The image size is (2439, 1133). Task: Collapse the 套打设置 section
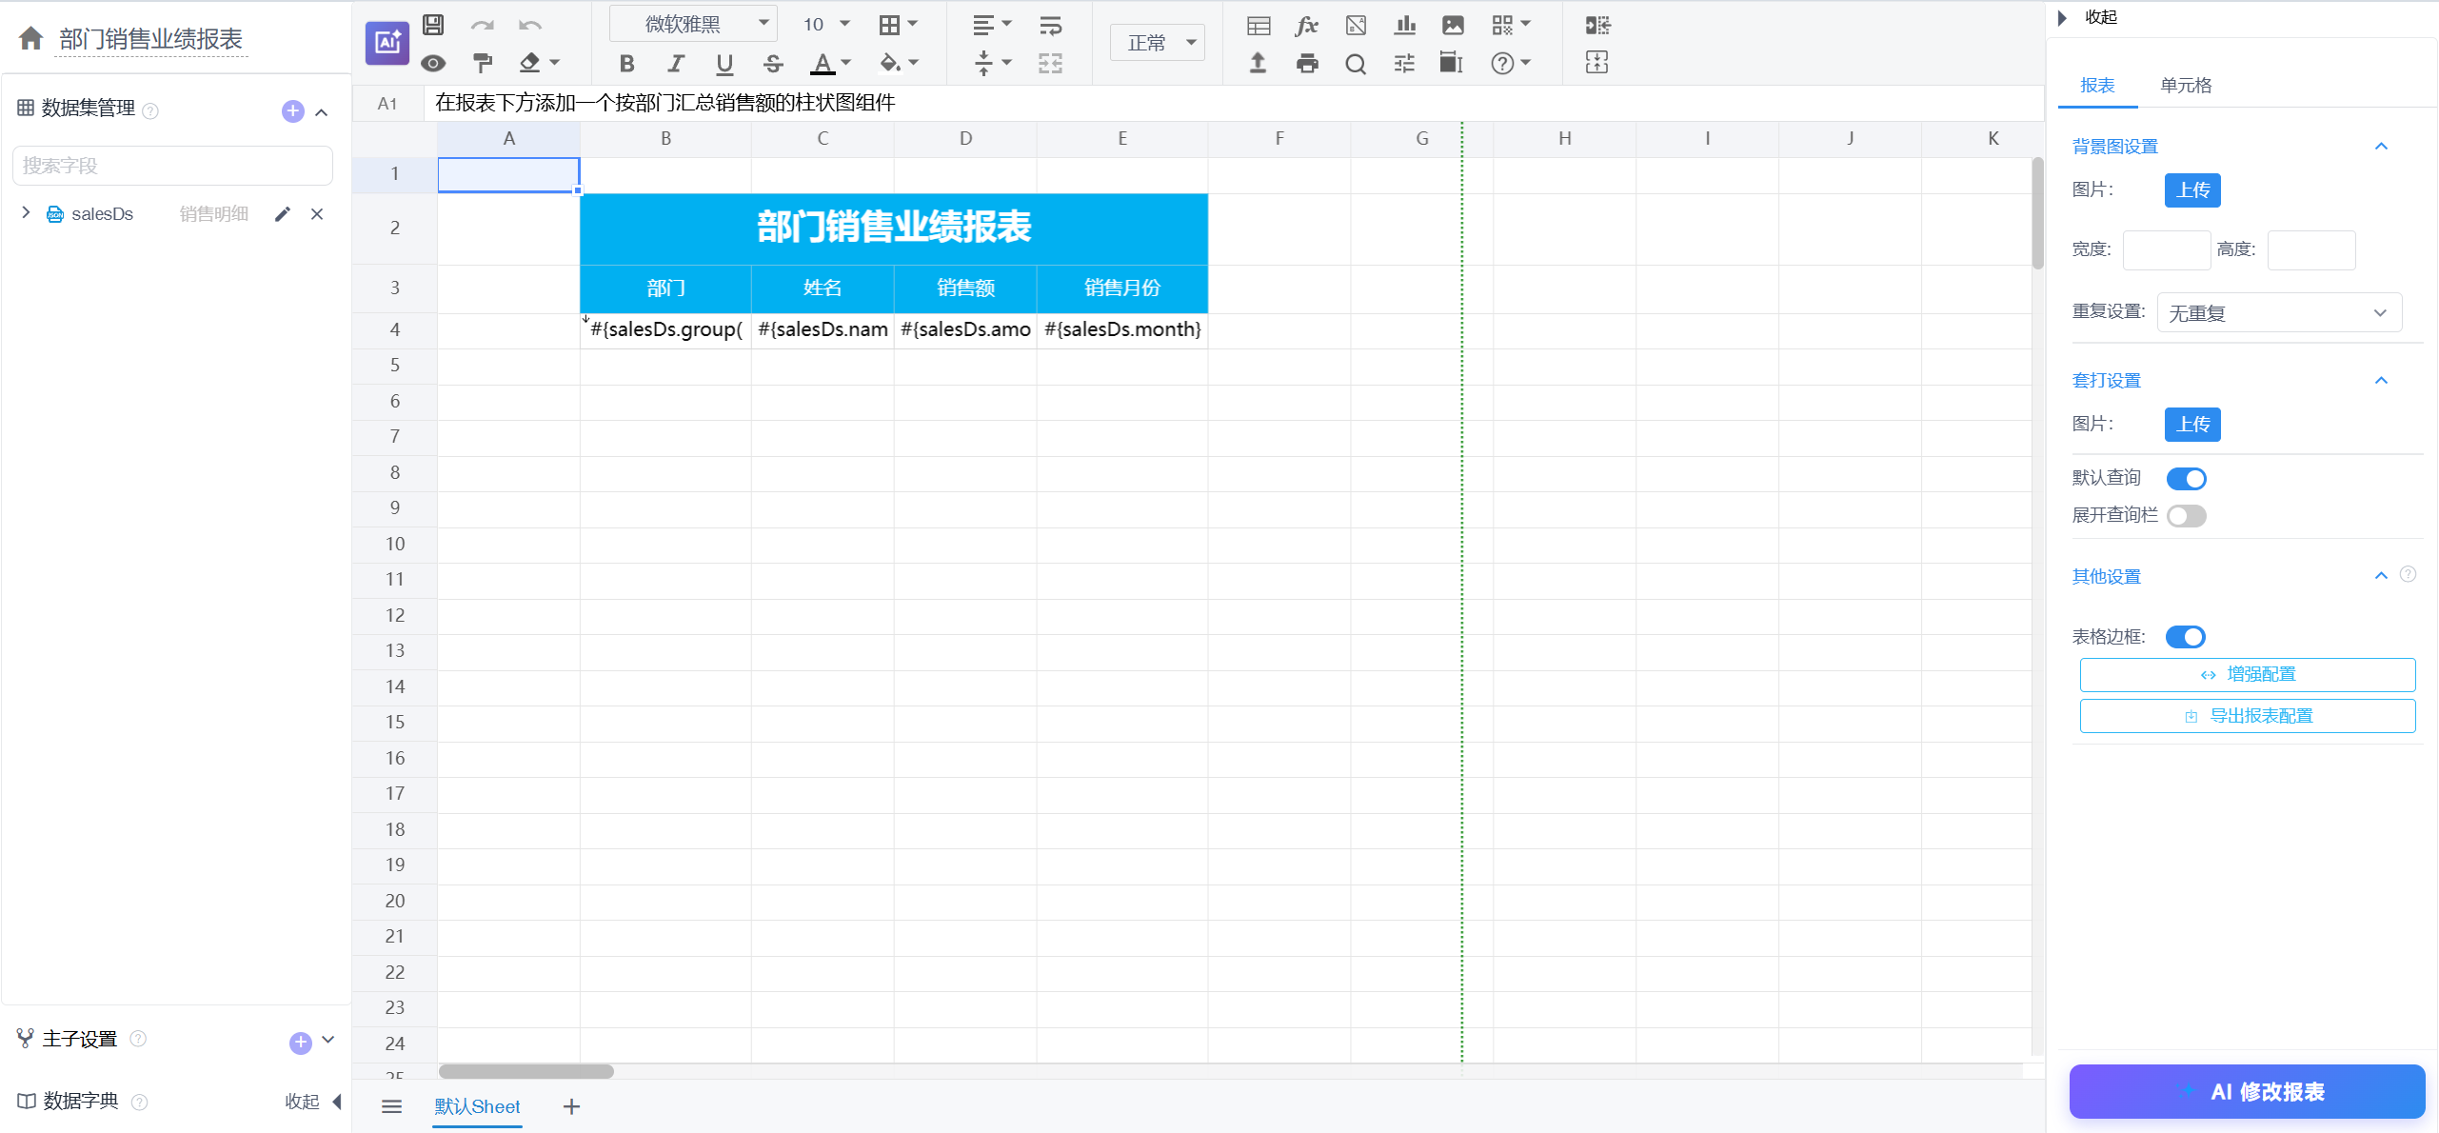[2381, 381]
